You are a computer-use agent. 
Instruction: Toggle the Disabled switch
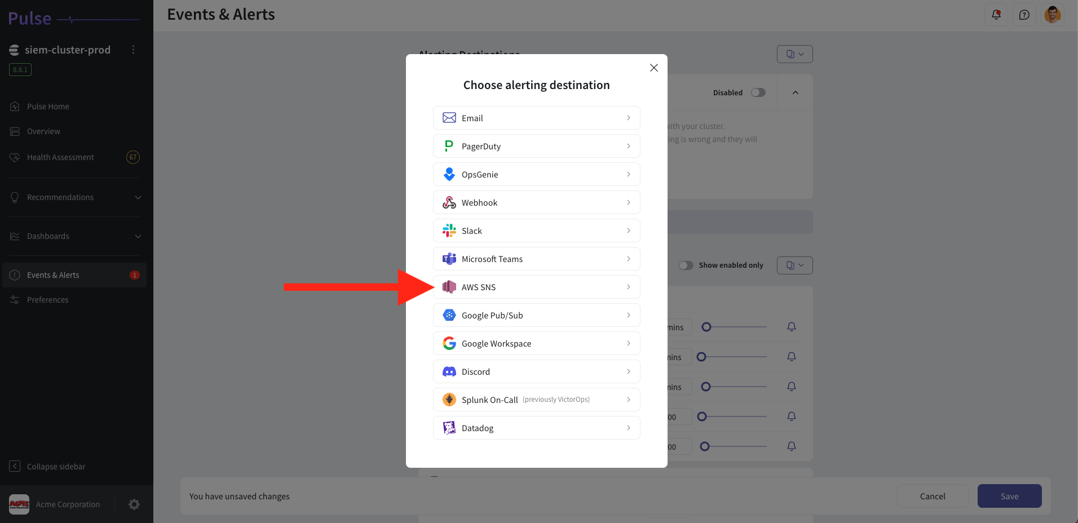758,92
